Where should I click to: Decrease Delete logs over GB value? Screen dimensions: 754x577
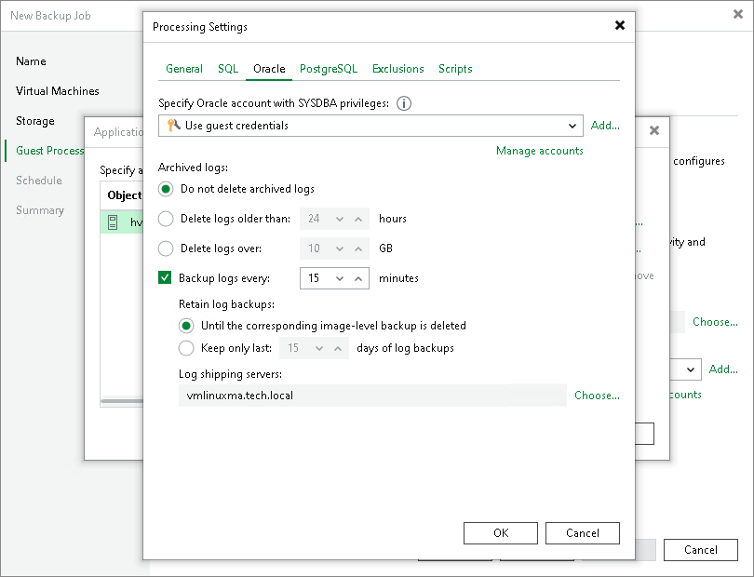pyautogui.click(x=340, y=249)
